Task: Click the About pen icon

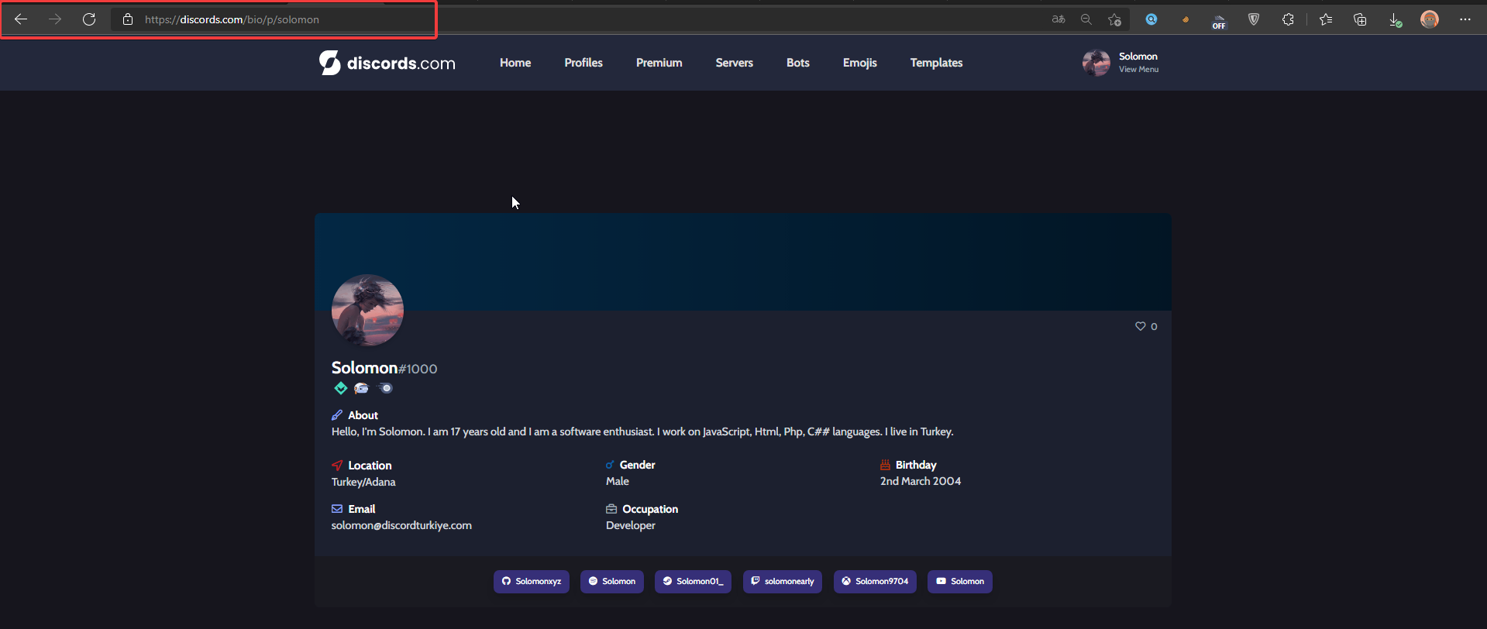Action: click(x=337, y=415)
